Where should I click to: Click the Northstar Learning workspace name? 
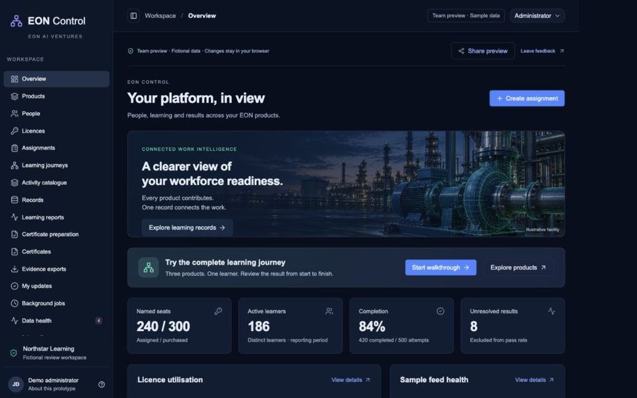(48, 349)
